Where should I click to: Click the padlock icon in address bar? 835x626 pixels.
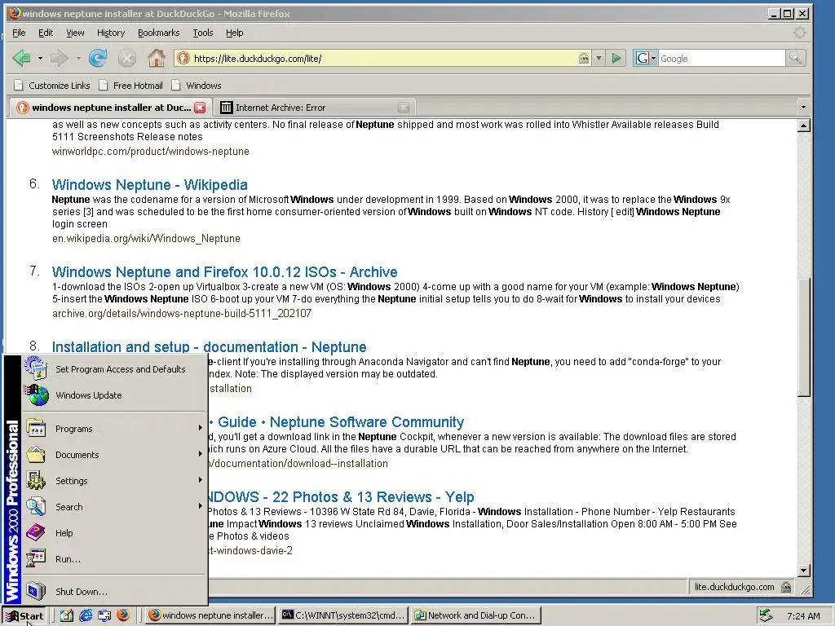pyautogui.click(x=584, y=58)
